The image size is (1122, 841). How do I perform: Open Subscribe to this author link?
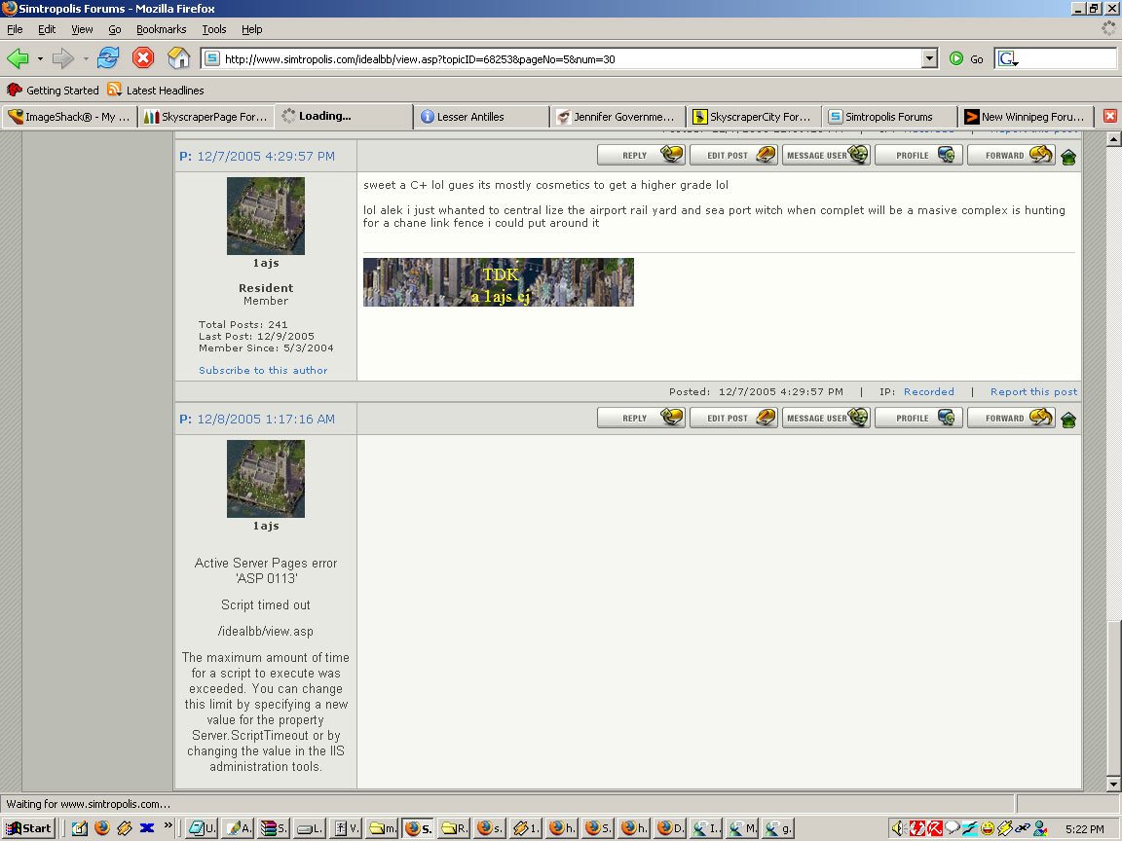[263, 371]
